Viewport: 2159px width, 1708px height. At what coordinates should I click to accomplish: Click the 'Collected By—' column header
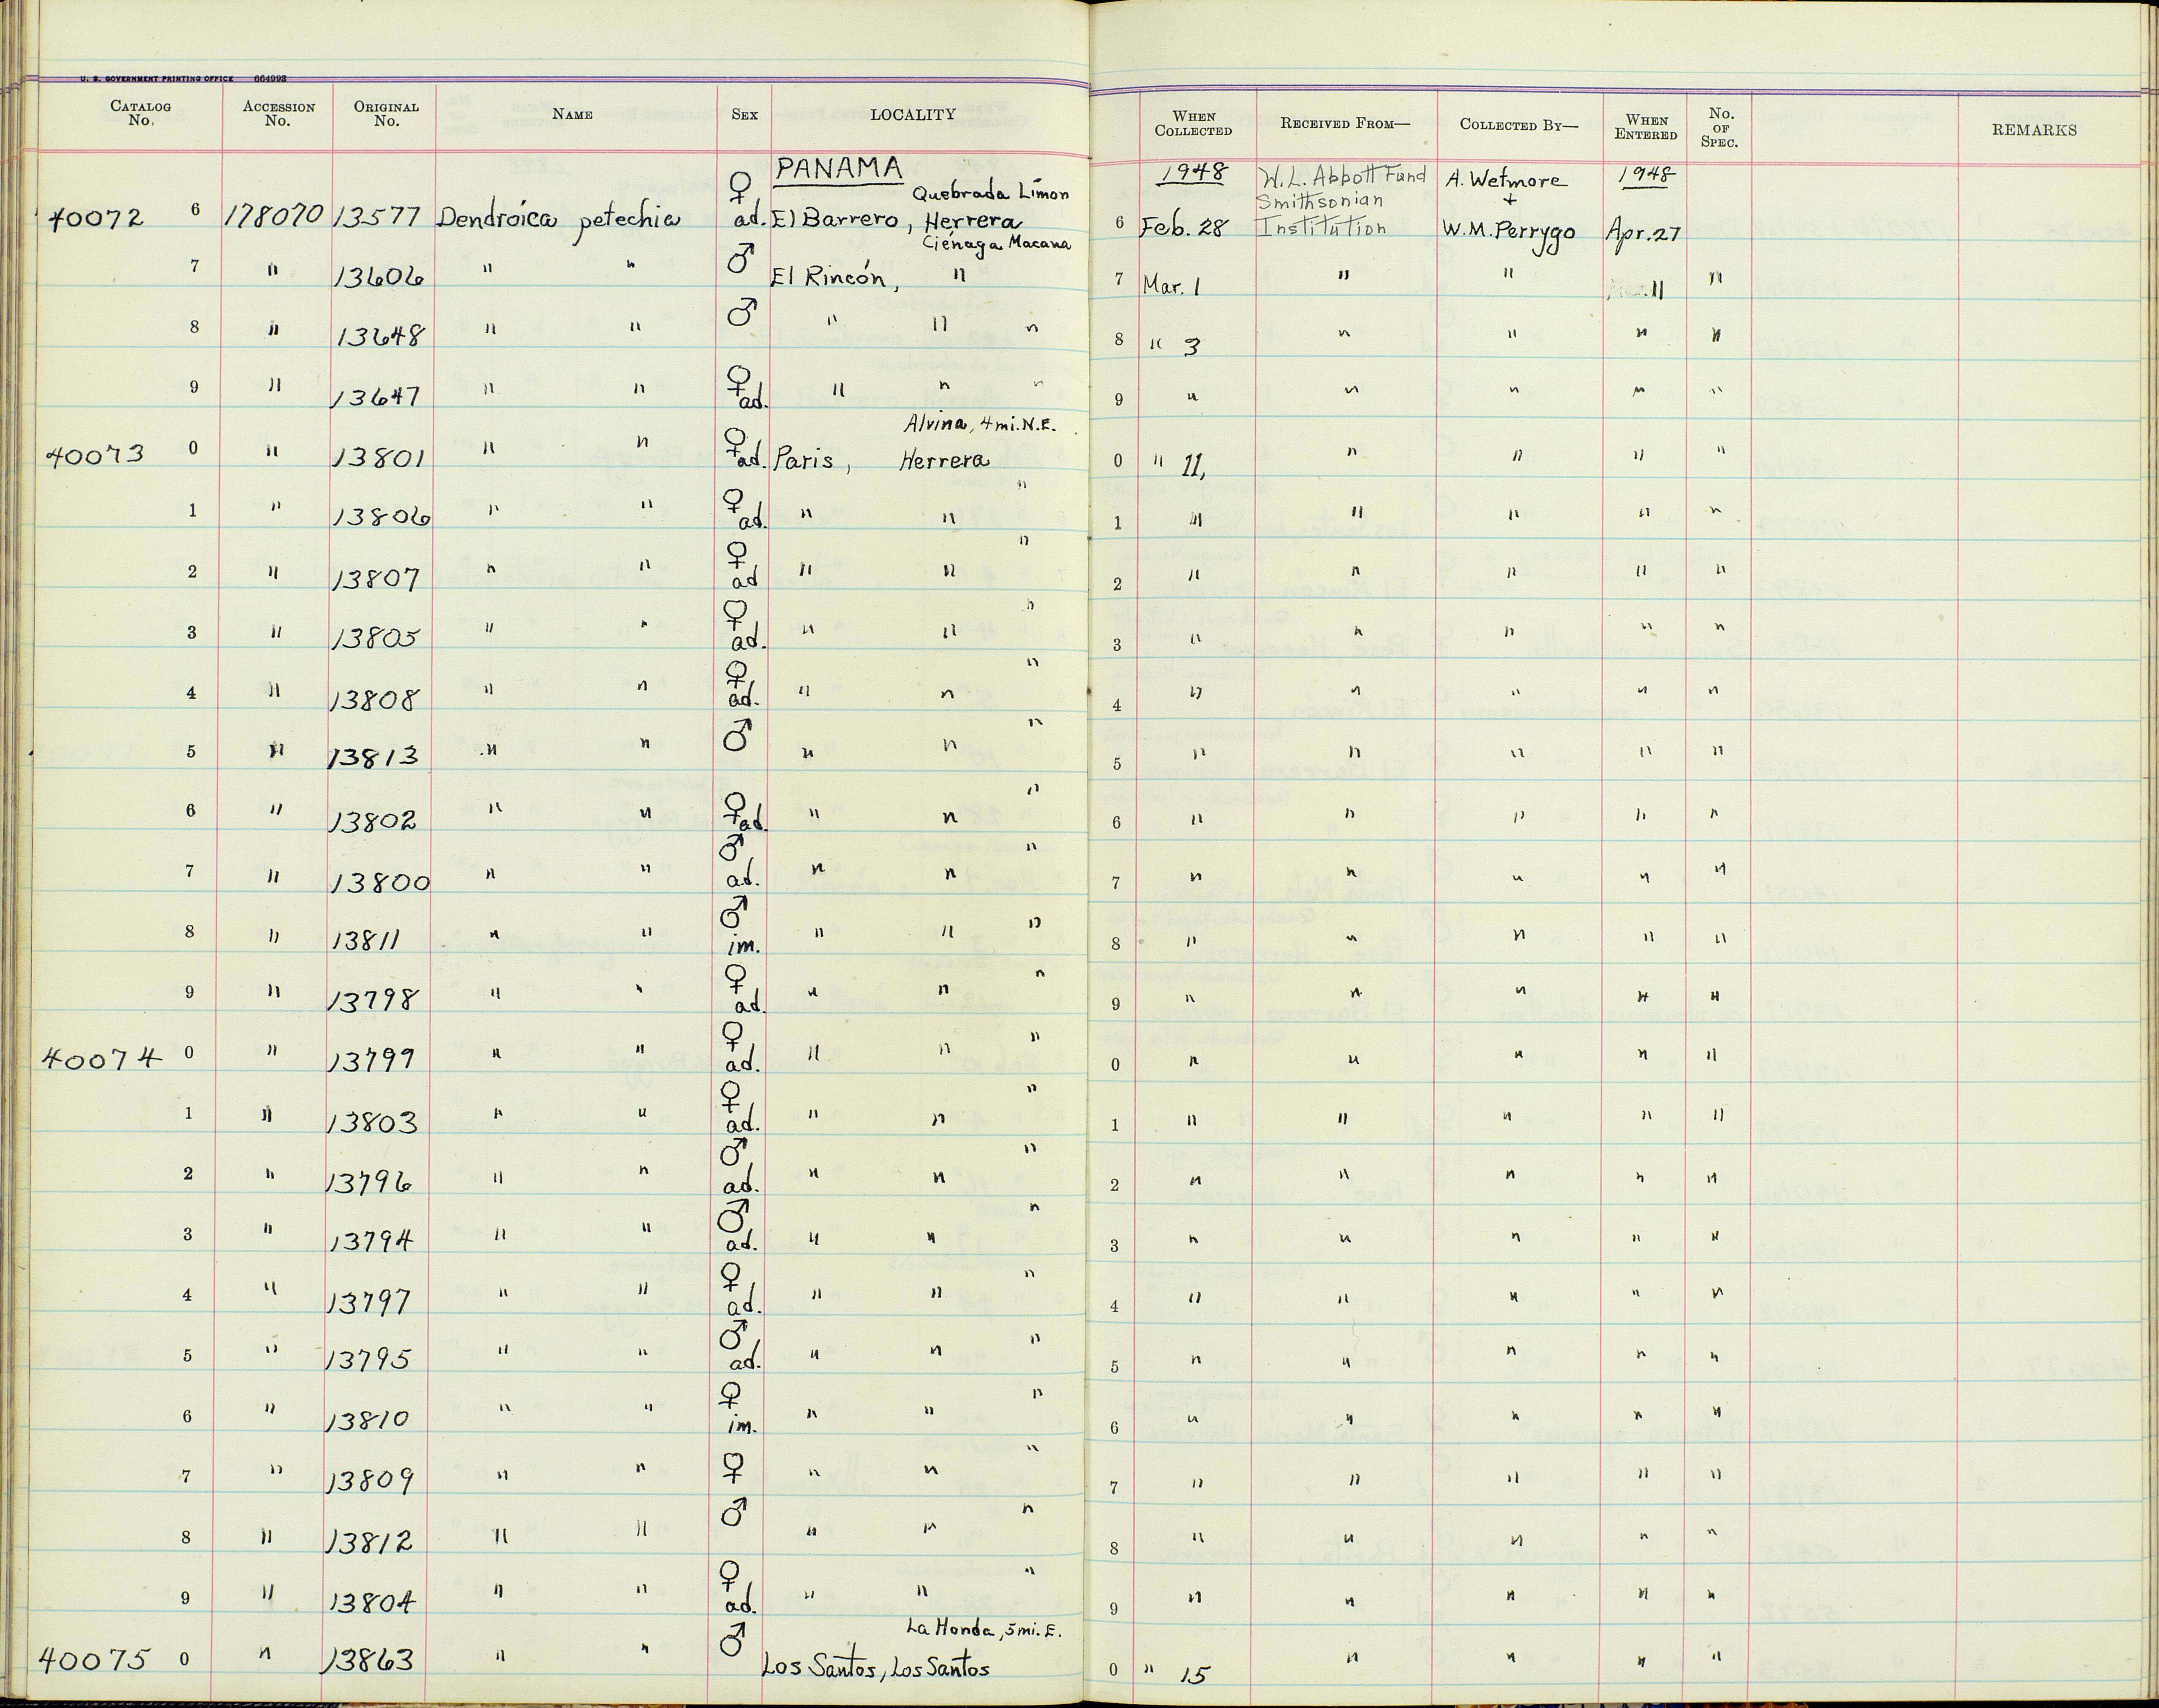click(1519, 125)
